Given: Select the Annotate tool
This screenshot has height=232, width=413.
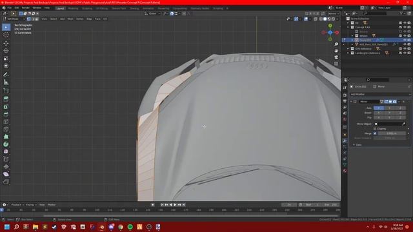Looking at the screenshot, I should coord(6,75).
